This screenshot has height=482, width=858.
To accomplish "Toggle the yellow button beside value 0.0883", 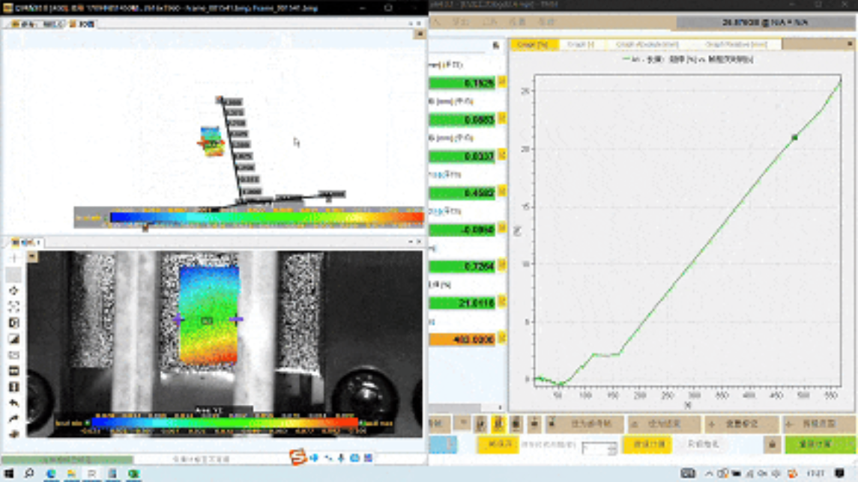I will coord(502,119).
